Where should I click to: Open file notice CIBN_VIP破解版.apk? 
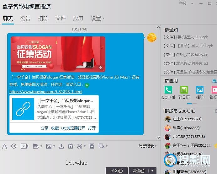coord(186,55)
